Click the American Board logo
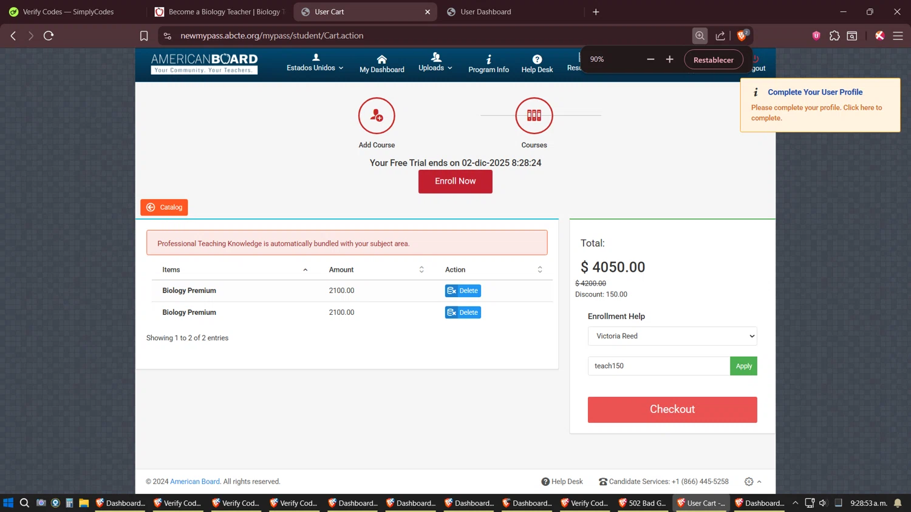 [204, 63]
